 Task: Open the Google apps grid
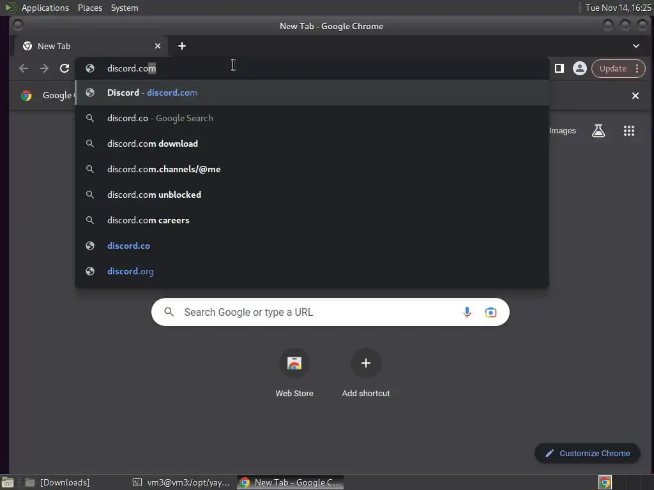(x=629, y=131)
